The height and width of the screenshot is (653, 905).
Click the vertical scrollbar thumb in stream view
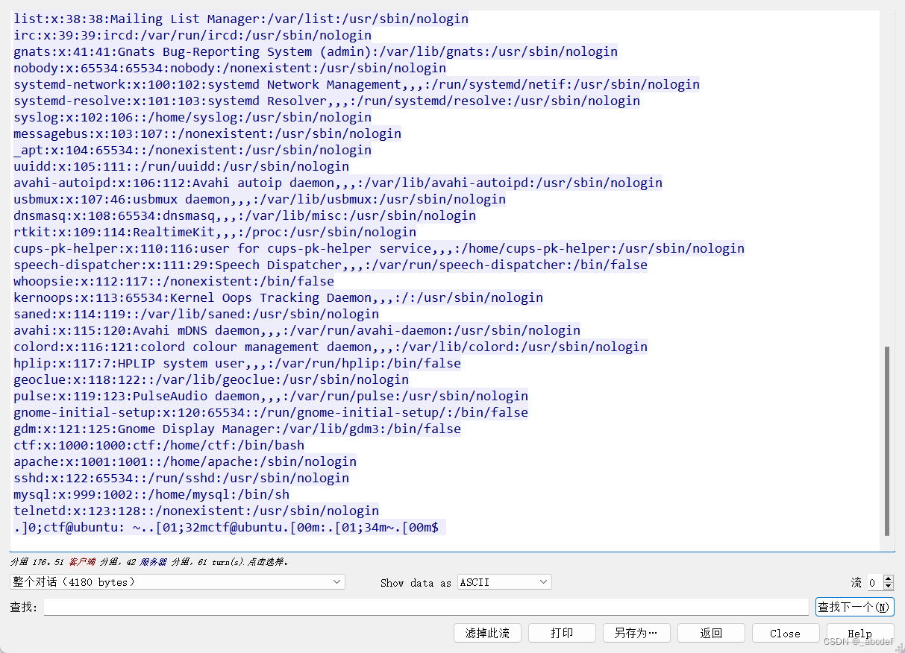pos(886,441)
